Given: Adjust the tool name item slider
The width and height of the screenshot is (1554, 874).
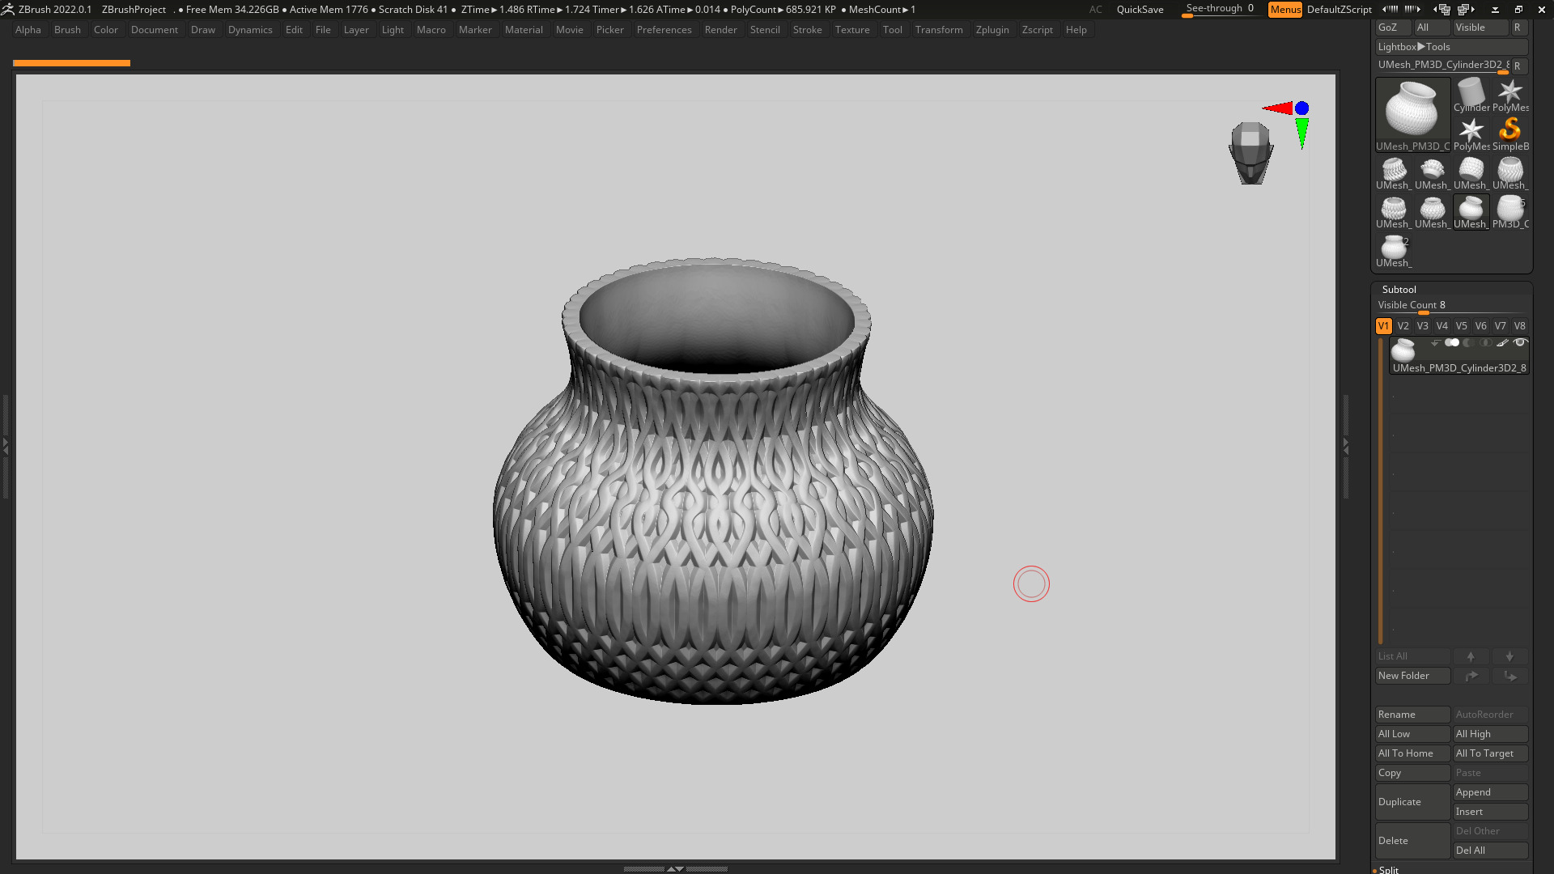Looking at the screenshot, I should [1442, 66].
